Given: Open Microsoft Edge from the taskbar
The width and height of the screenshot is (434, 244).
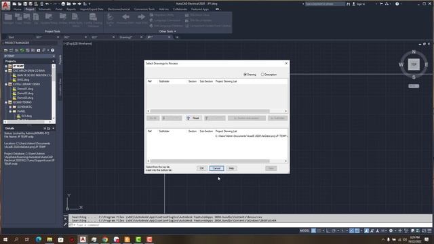Looking at the screenshot, I should point(38,239).
